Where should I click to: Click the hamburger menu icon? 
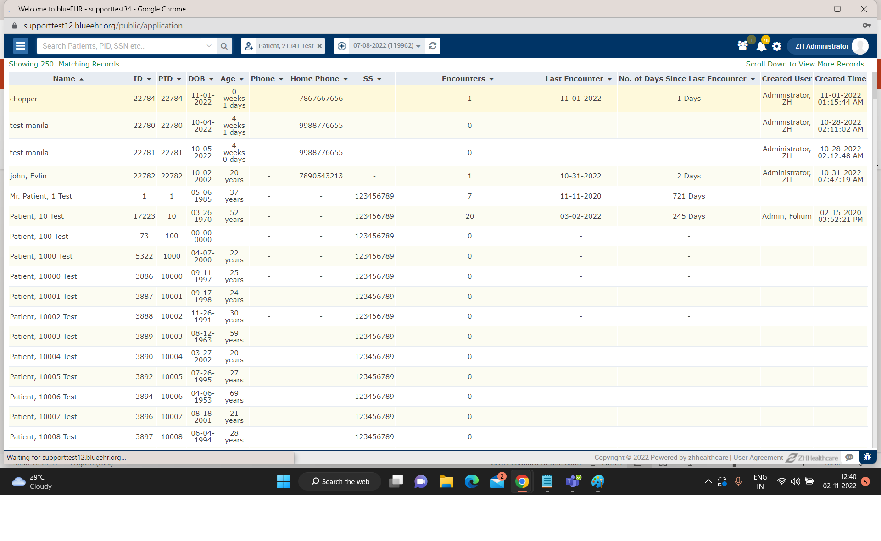point(22,44)
